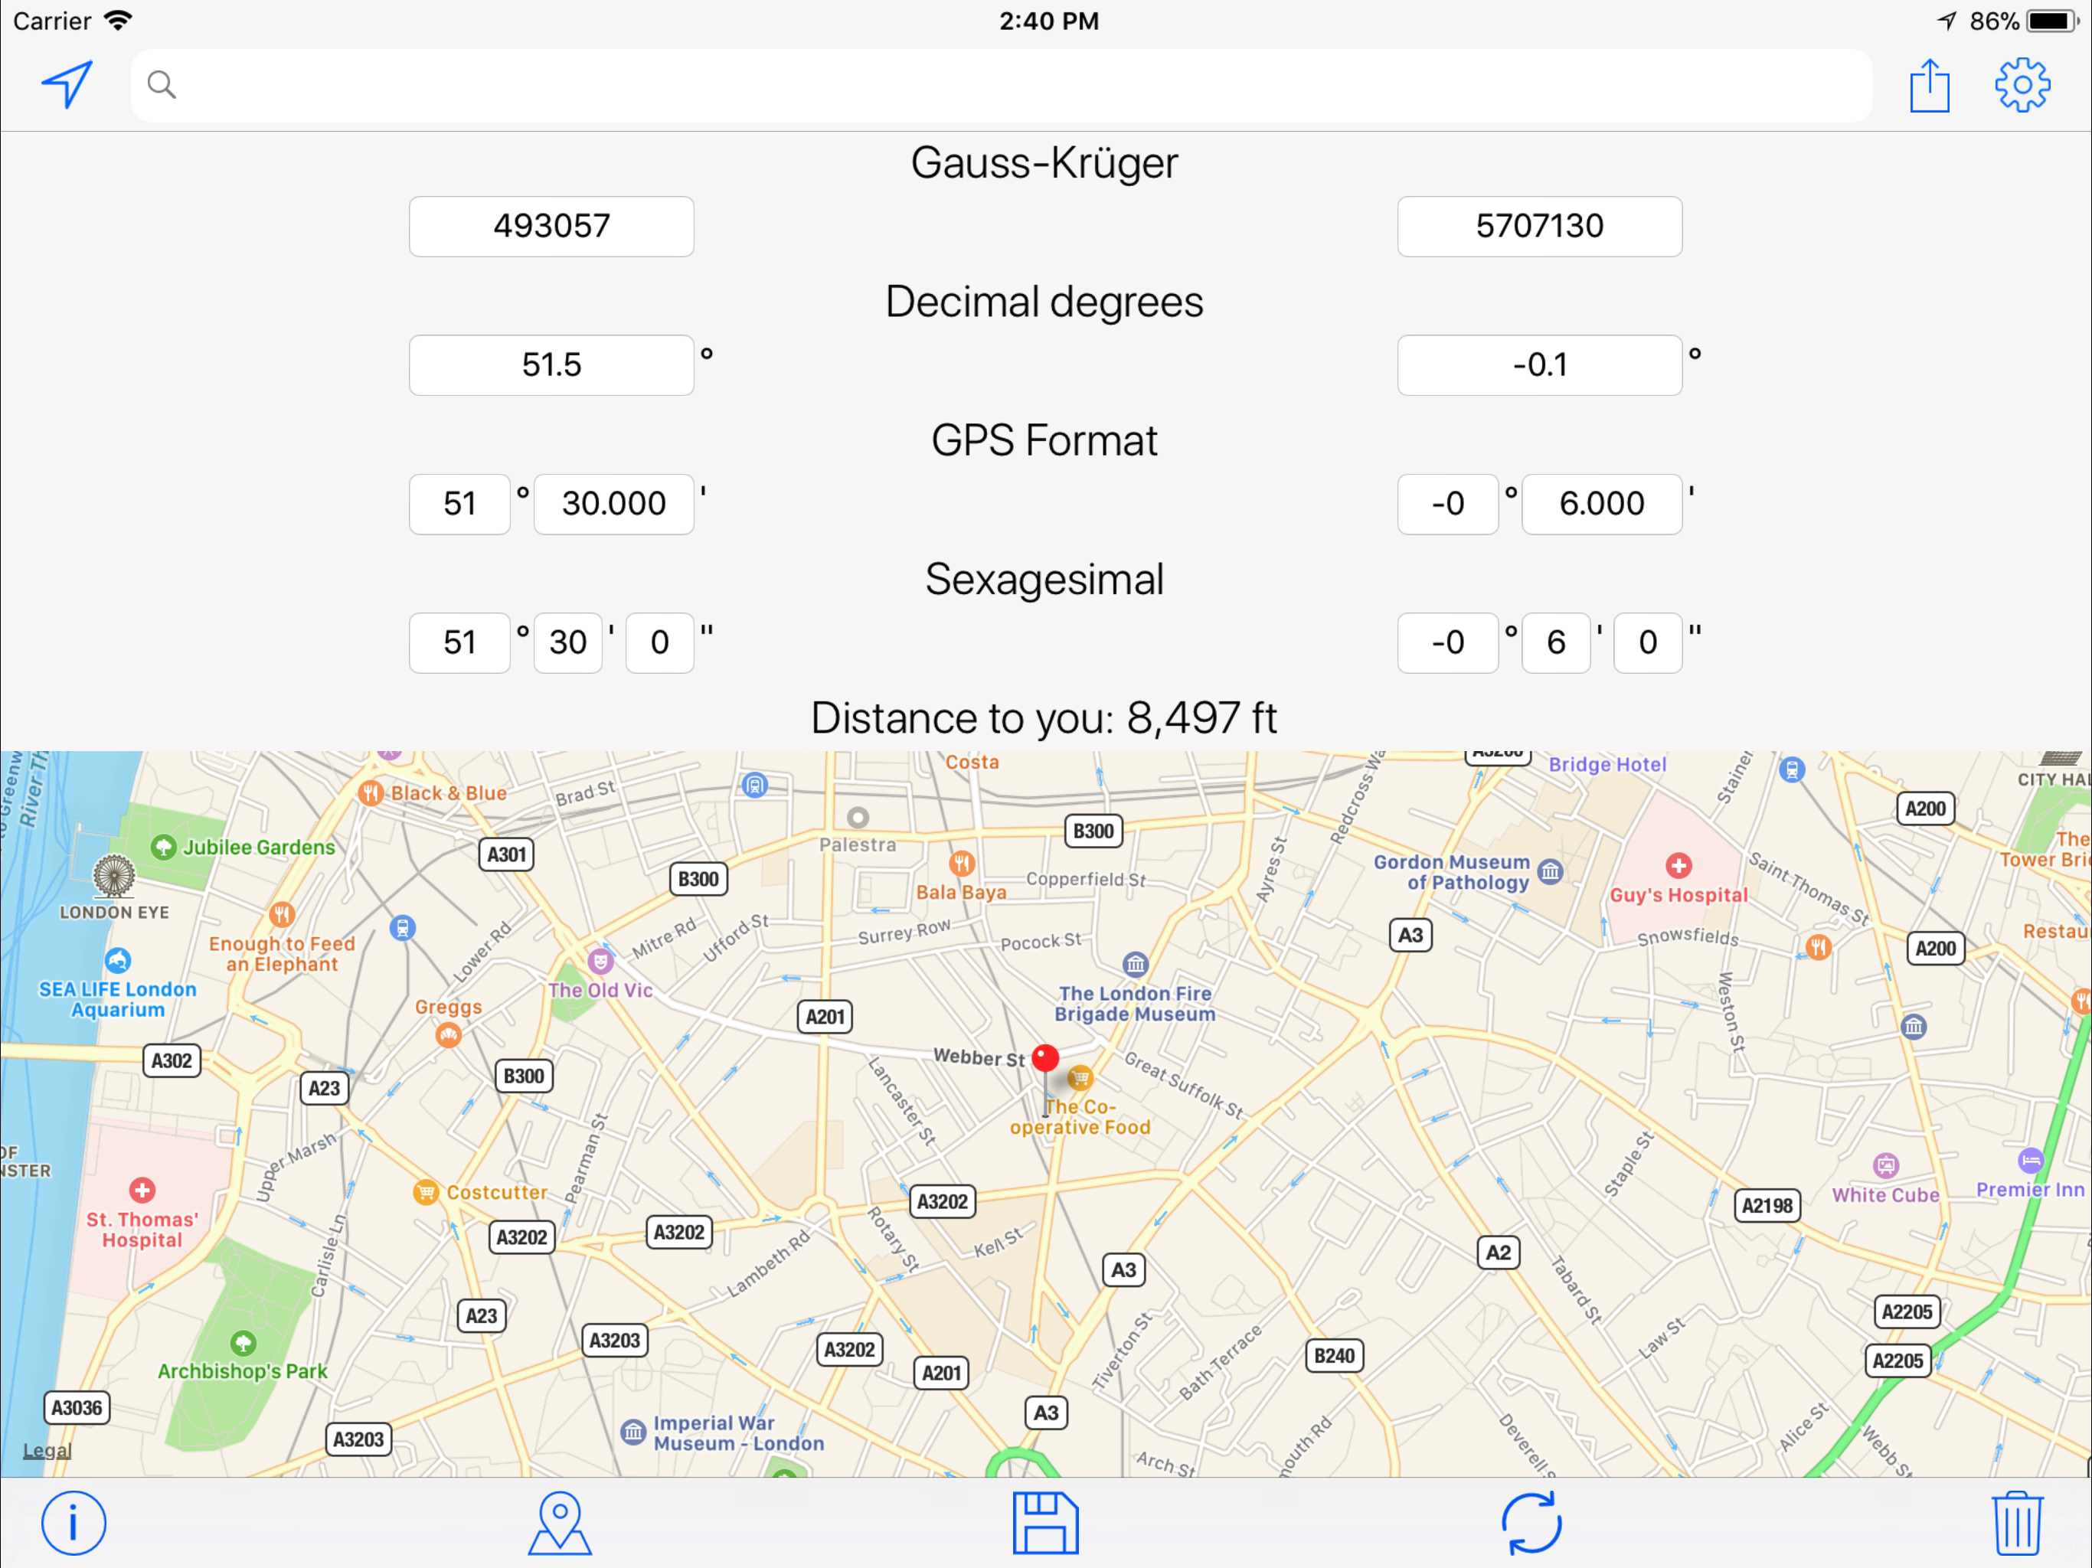2092x1568 pixels.
Task: Tap Black & Blue restaurant icon
Action: [x=371, y=792]
